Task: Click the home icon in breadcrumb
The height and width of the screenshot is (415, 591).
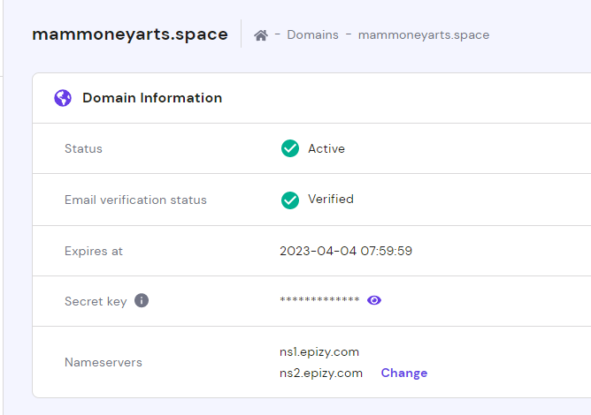Action: pyautogui.click(x=260, y=35)
